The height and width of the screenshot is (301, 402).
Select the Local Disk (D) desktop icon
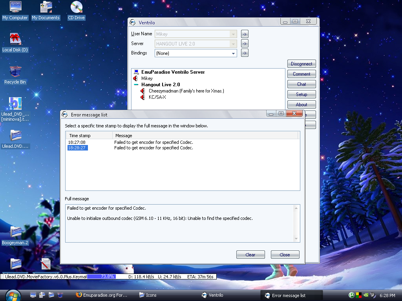(15, 43)
